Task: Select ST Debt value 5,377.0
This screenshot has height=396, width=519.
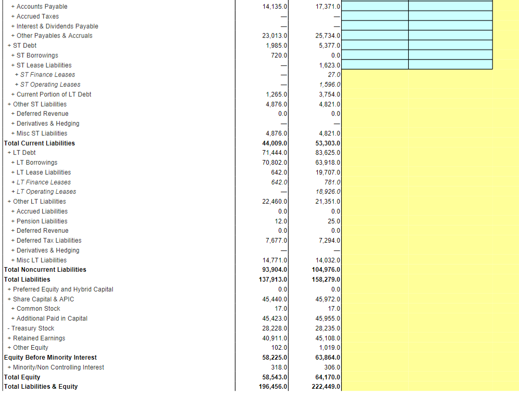Action: pyautogui.click(x=330, y=46)
